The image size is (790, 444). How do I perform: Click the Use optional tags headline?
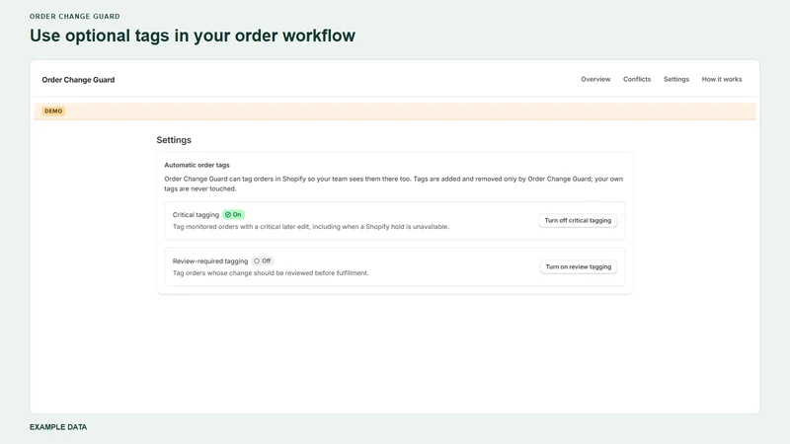pos(193,36)
